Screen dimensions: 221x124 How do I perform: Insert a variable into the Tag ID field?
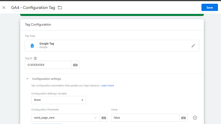[x=75, y=65]
